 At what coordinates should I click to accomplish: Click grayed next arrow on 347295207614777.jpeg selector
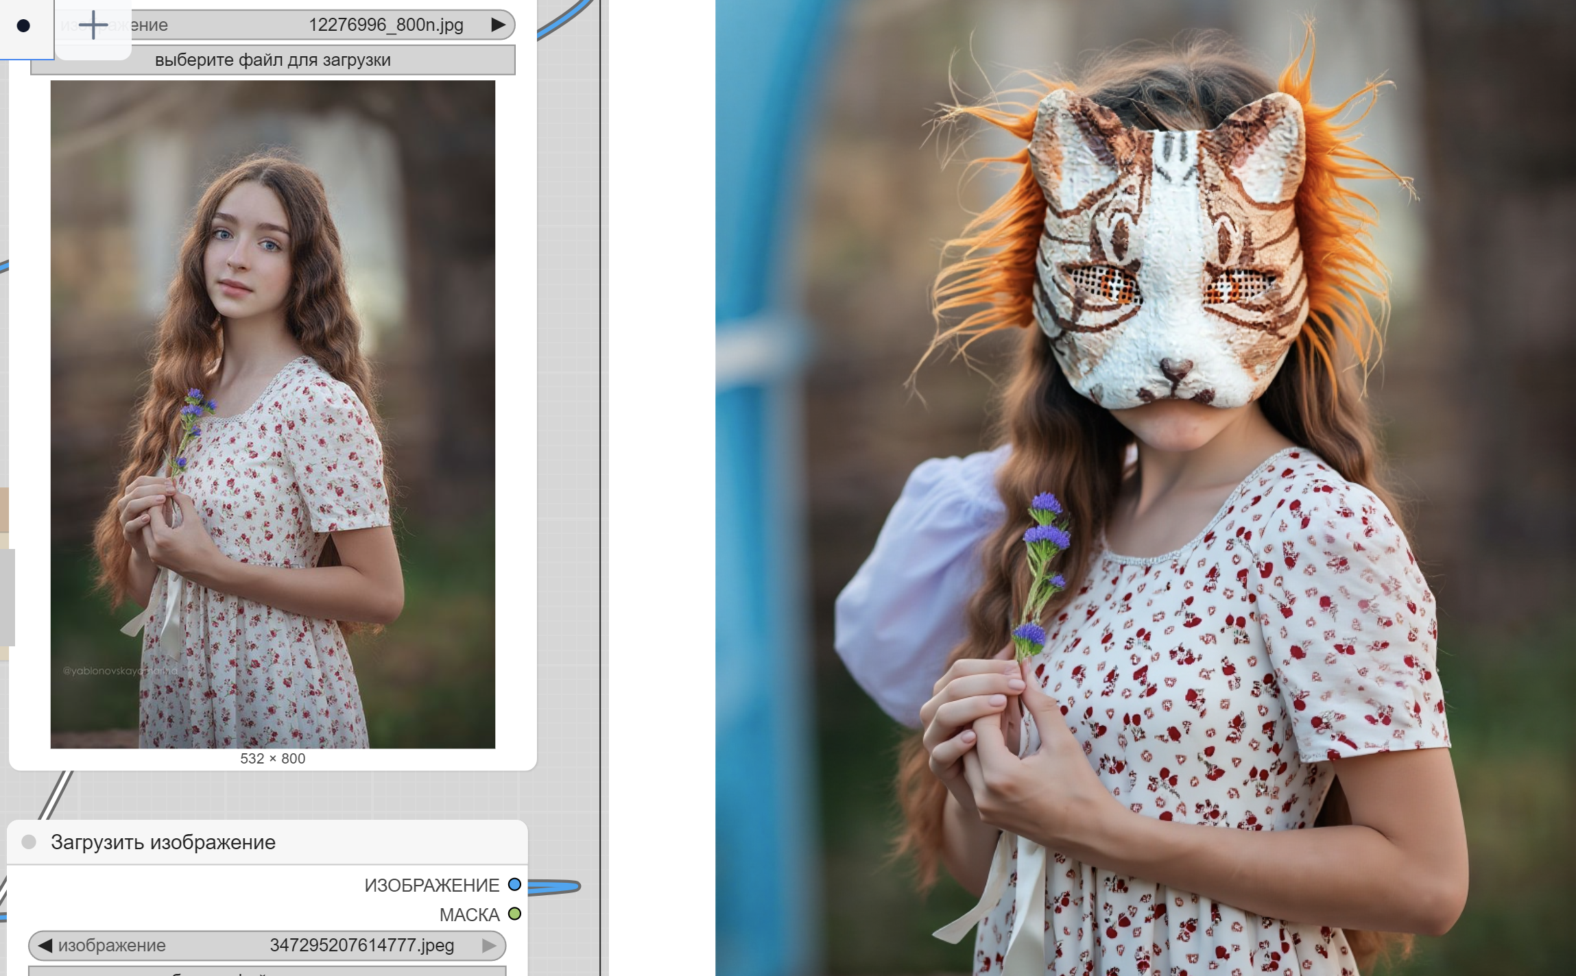[489, 945]
